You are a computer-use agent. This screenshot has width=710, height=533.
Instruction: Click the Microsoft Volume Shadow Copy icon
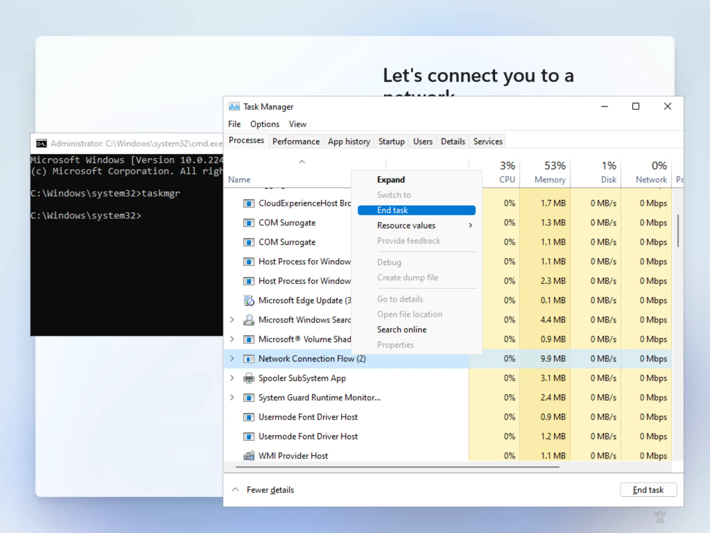(249, 339)
